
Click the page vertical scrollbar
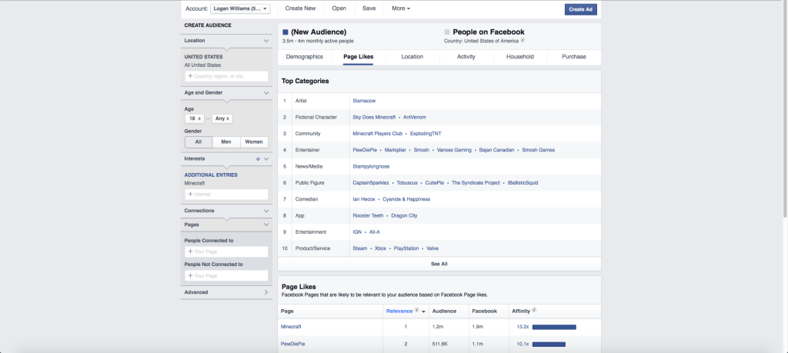(x=785, y=111)
